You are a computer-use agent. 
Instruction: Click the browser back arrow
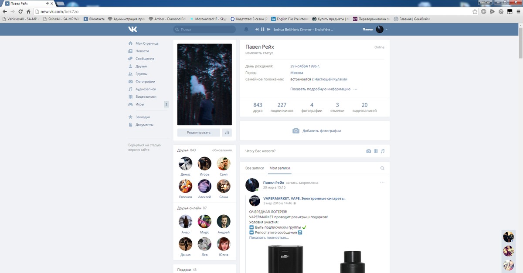click(x=5, y=12)
